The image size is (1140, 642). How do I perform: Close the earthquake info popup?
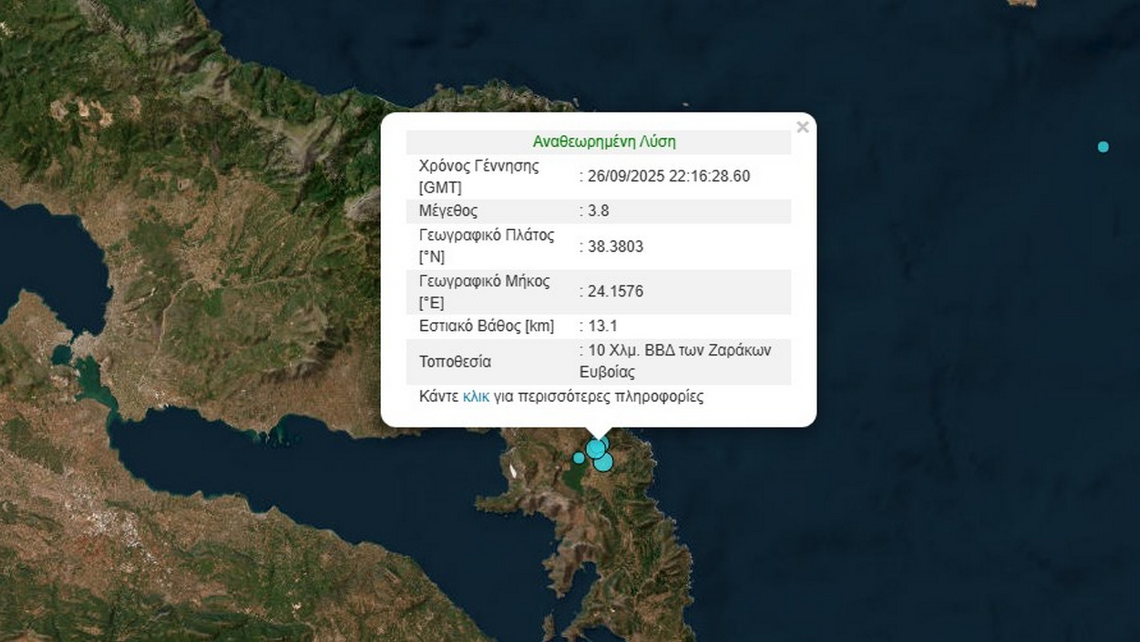pyautogui.click(x=802, y=127)
